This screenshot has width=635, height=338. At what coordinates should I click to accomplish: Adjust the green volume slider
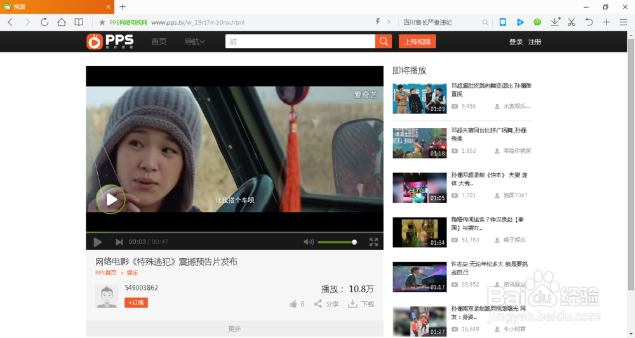click(337, 242)
